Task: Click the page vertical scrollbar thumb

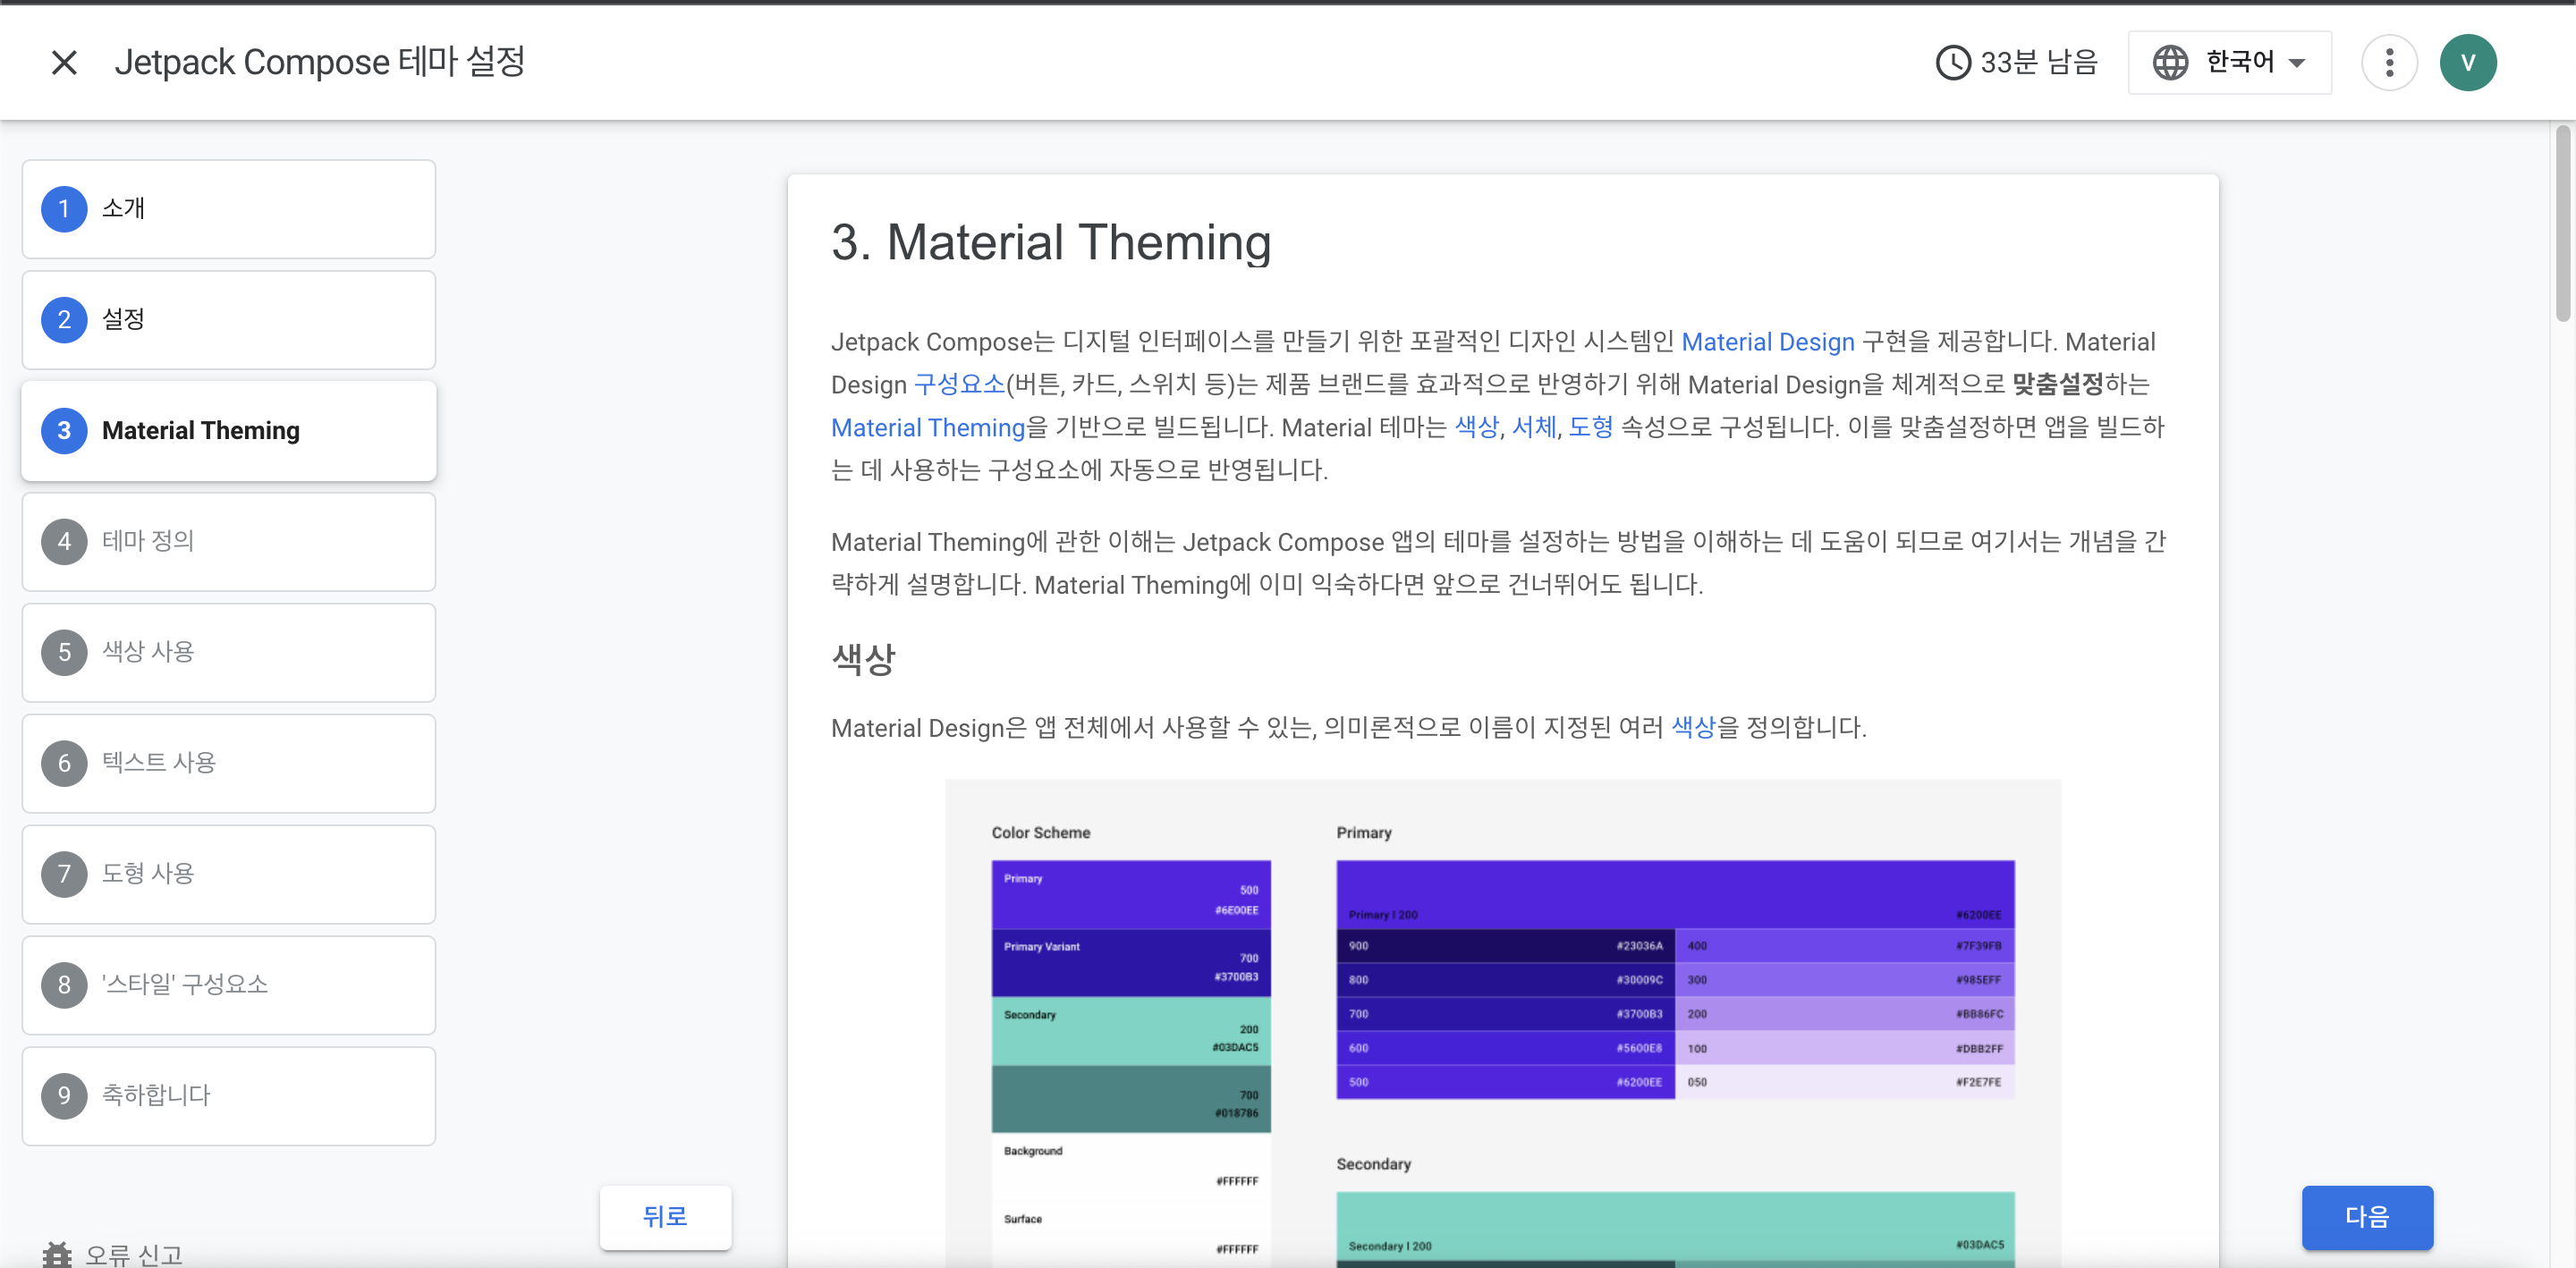Action: coord(2562,222)
